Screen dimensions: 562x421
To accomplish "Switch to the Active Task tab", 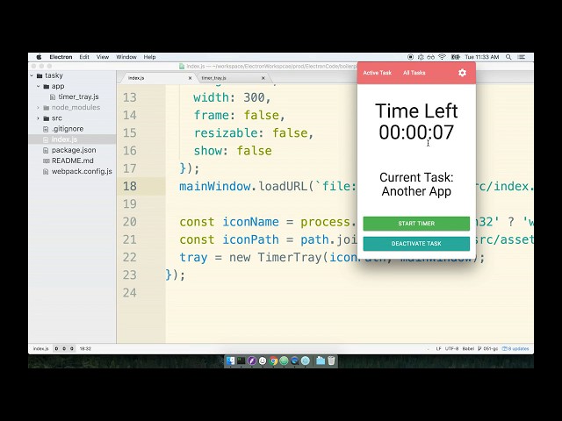I will 377,73.
